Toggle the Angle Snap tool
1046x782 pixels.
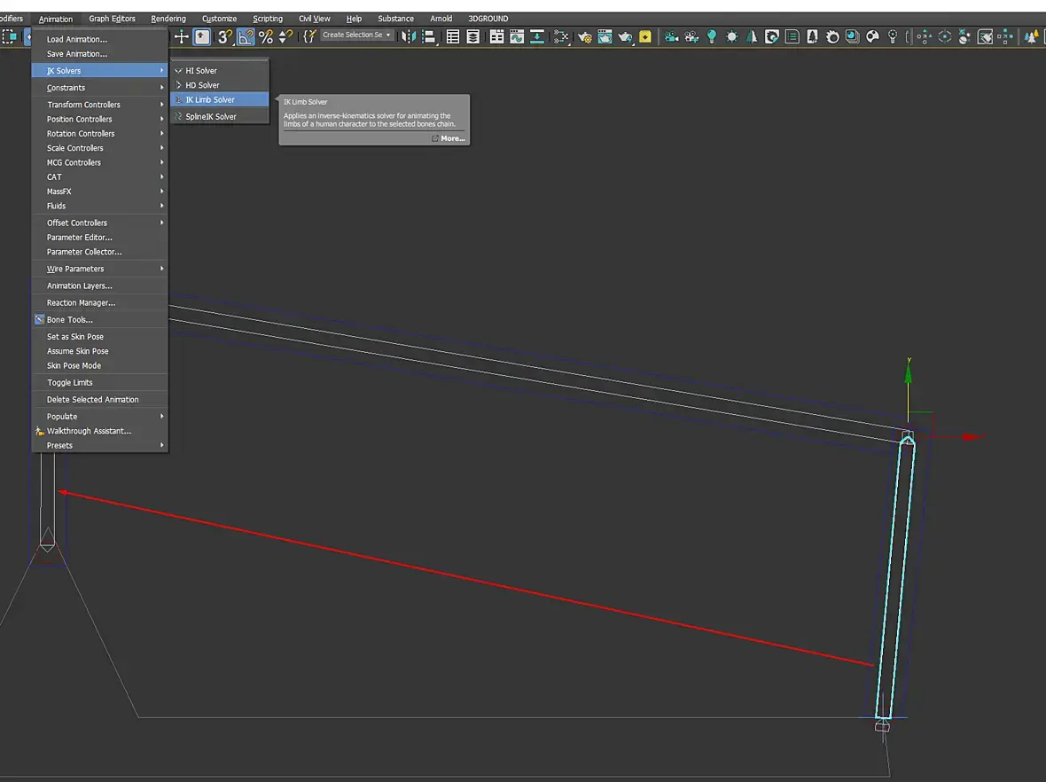246,36
